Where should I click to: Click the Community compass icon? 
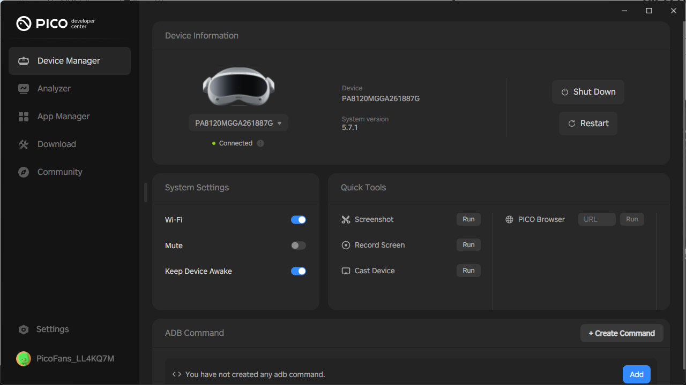[x=24, y=172]
